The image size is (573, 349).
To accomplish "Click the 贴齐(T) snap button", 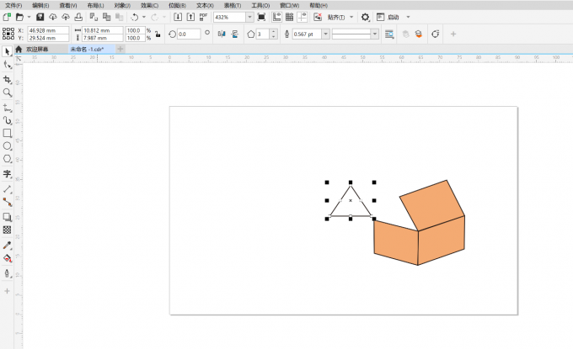I will coord(337,17).
